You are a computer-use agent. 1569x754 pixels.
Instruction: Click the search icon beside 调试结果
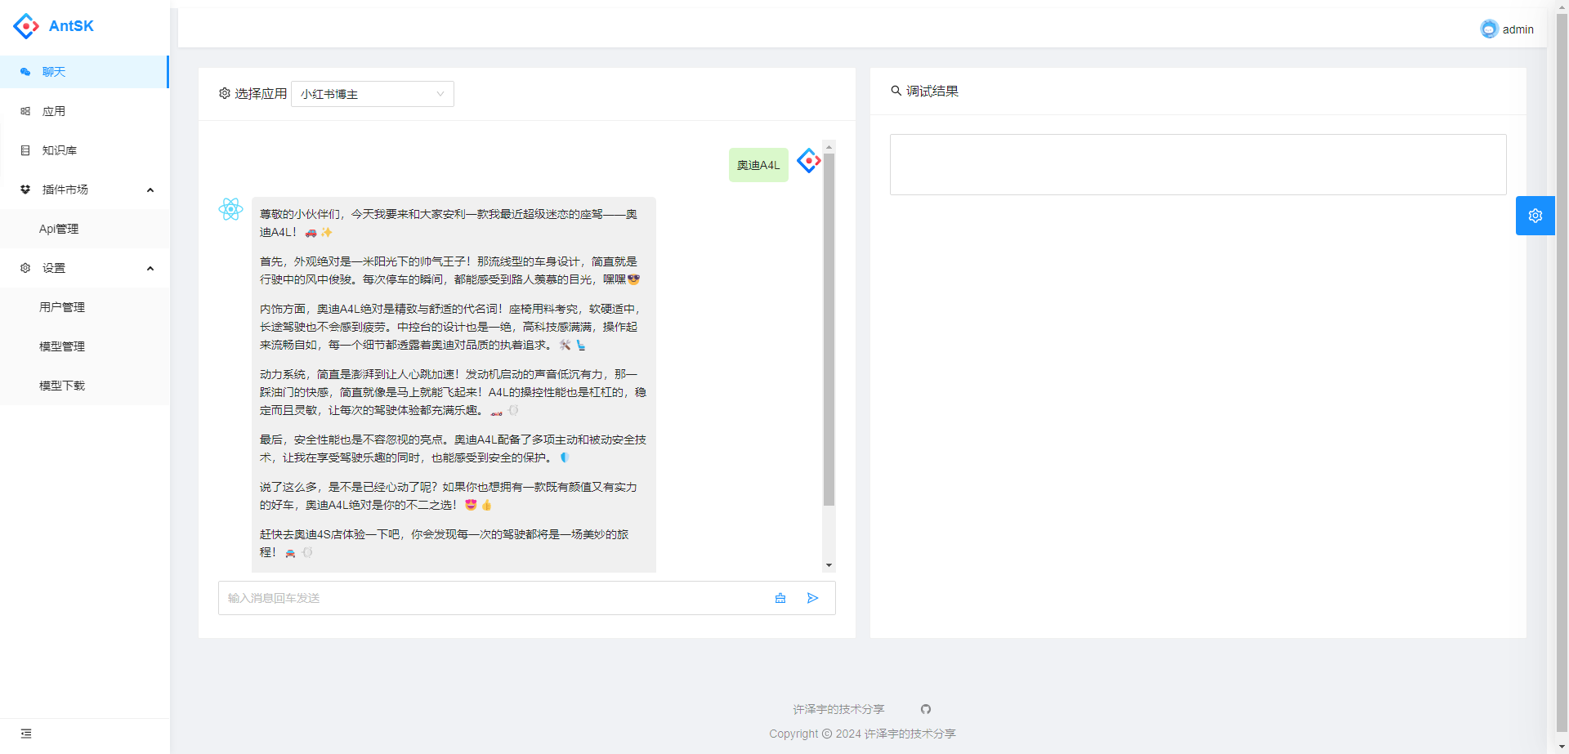(896, 91)
